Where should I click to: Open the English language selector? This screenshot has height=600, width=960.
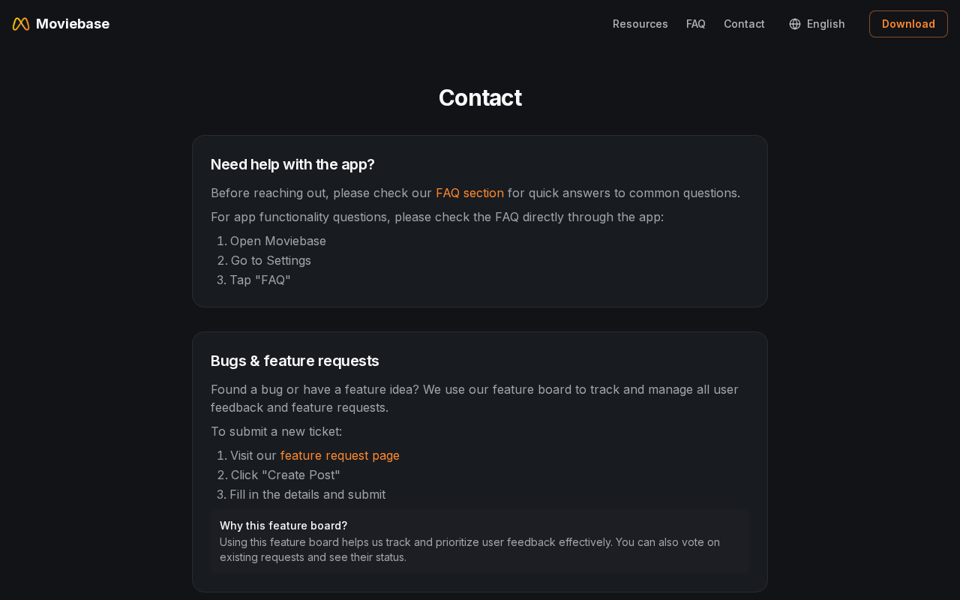click(817, 24)
